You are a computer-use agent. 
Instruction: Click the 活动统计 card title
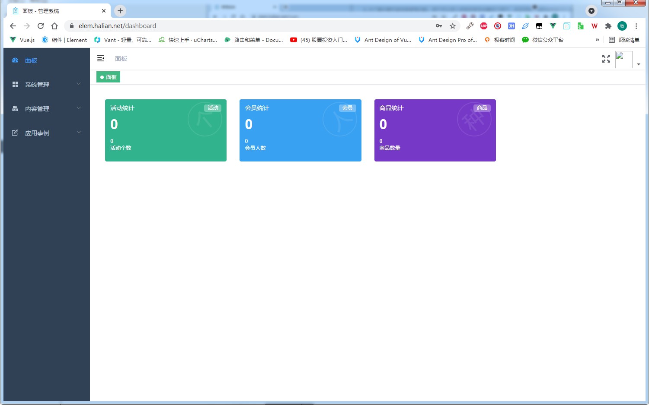122,108
